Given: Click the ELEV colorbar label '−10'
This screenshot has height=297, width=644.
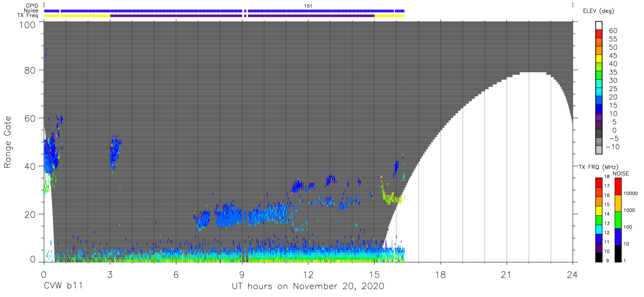Looking at the screenshot, I should pos(612,147).
